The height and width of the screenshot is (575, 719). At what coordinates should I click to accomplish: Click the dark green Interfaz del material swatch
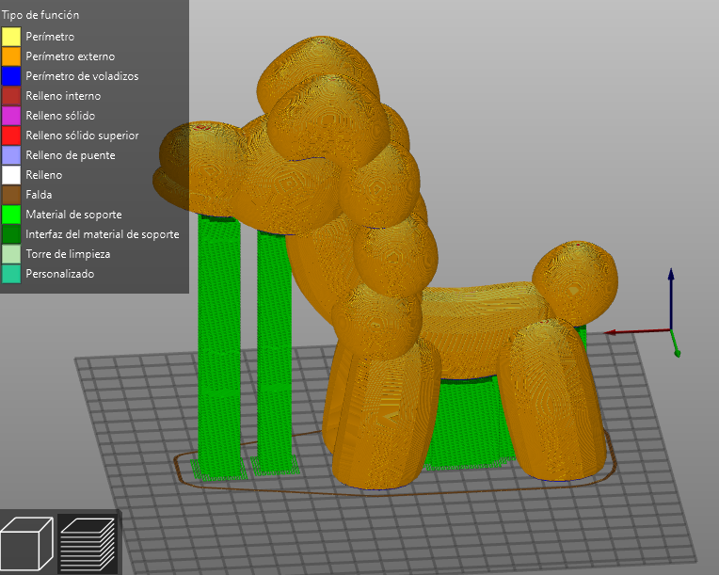click(x=11, y=233)
